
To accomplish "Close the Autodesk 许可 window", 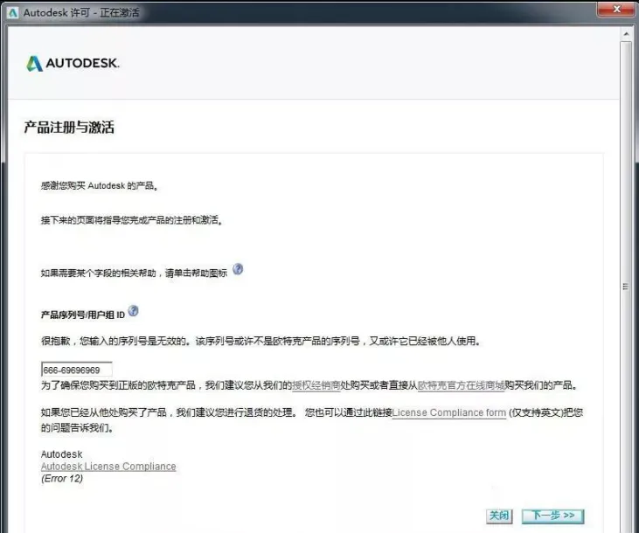I will coord(615,10).
